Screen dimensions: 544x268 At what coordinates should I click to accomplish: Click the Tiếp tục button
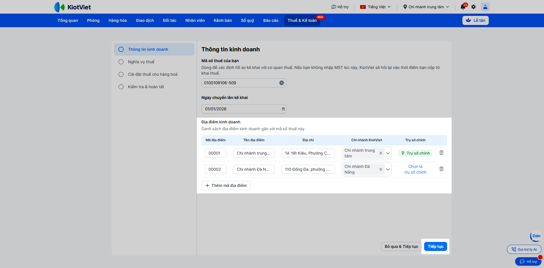(x=435, y=246)
